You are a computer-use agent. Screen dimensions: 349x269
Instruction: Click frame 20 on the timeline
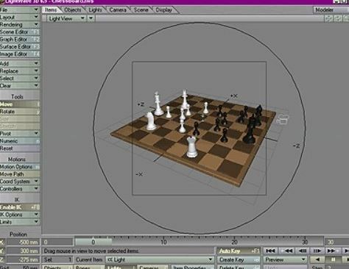(234, 242)
